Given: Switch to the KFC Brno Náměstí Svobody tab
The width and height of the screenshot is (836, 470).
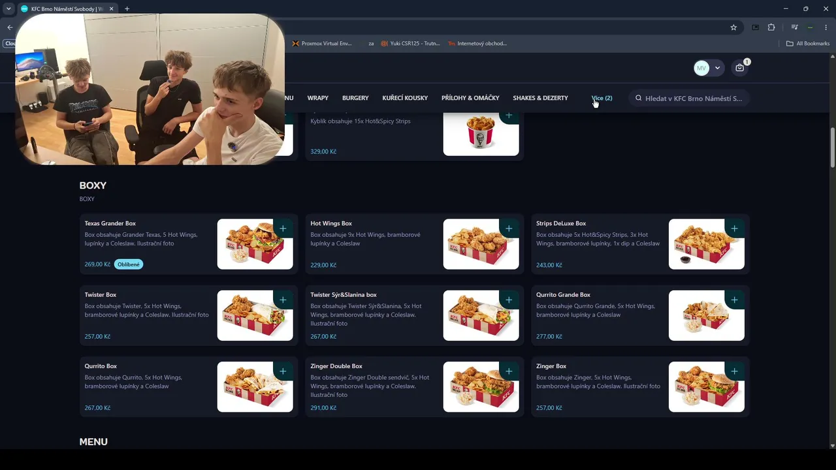Looking at the screenshot, I should point(67,8).
